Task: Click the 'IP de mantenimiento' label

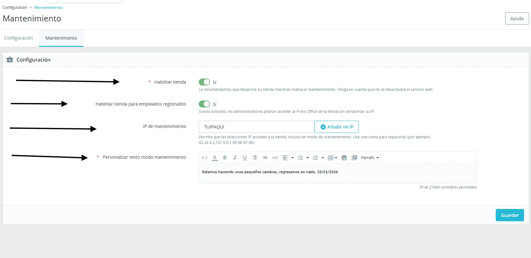Action: 164,126
